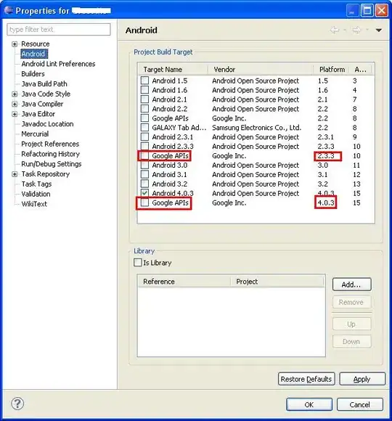Check Google APIs platform 4.0.3 checkbox
392x421 pixels.
(x=144, y=203)
